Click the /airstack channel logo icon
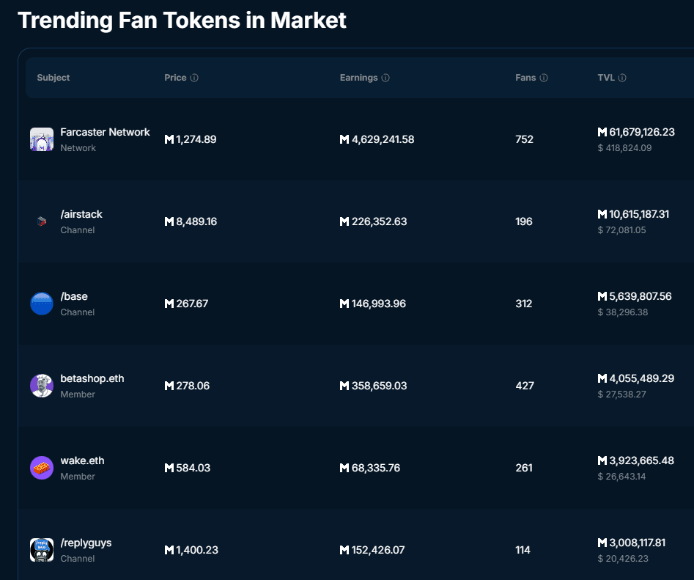 (x=42, y=221)
